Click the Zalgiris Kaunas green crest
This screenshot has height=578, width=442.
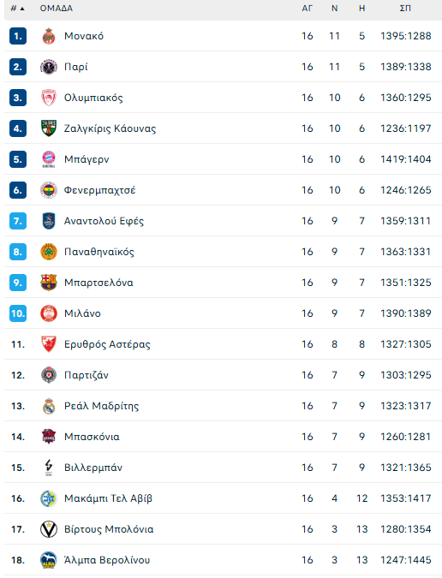49,128
